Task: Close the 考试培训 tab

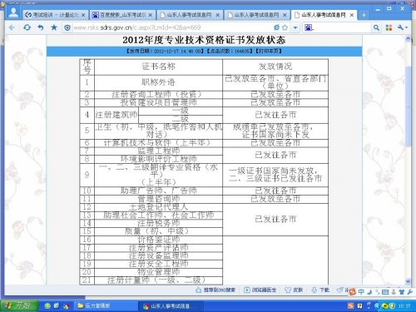Action: [x=83, y=15]
